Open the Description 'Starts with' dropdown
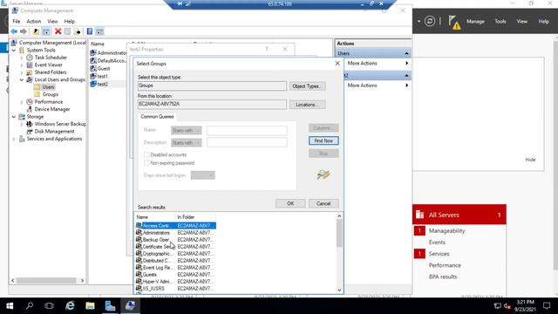The image size is (558, 314). (186, 142)
